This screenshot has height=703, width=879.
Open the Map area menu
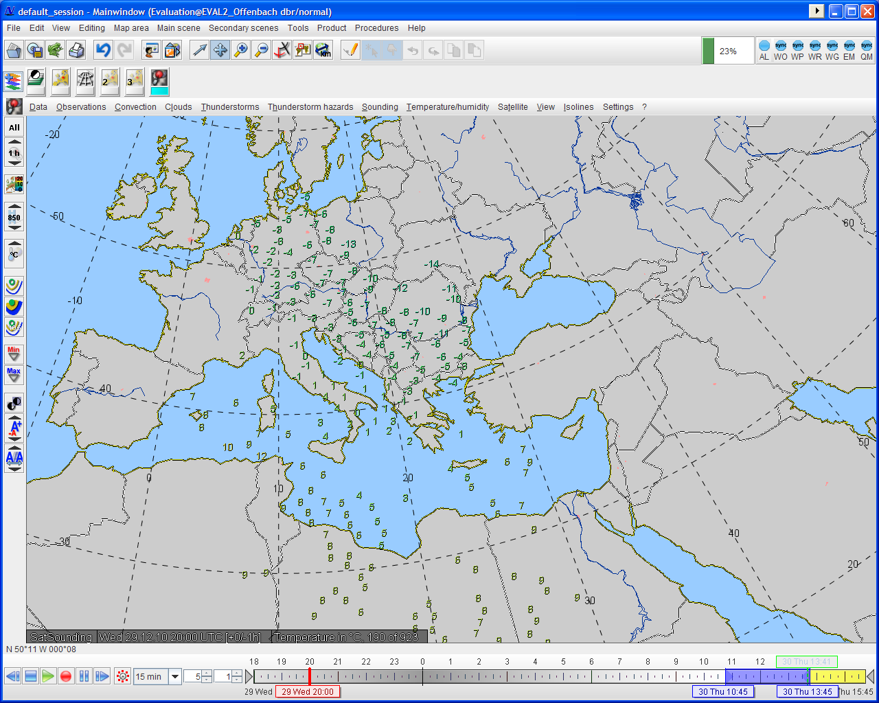pos(131,28)
